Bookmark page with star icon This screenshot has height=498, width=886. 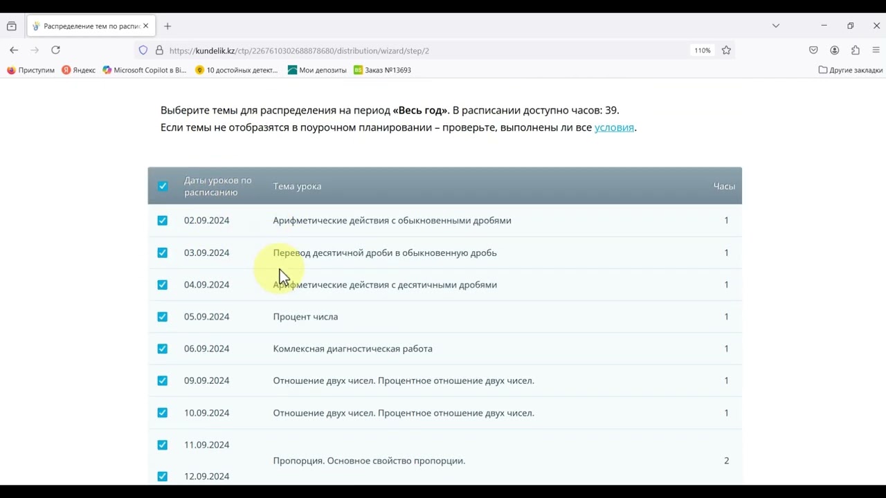[726, 50]
